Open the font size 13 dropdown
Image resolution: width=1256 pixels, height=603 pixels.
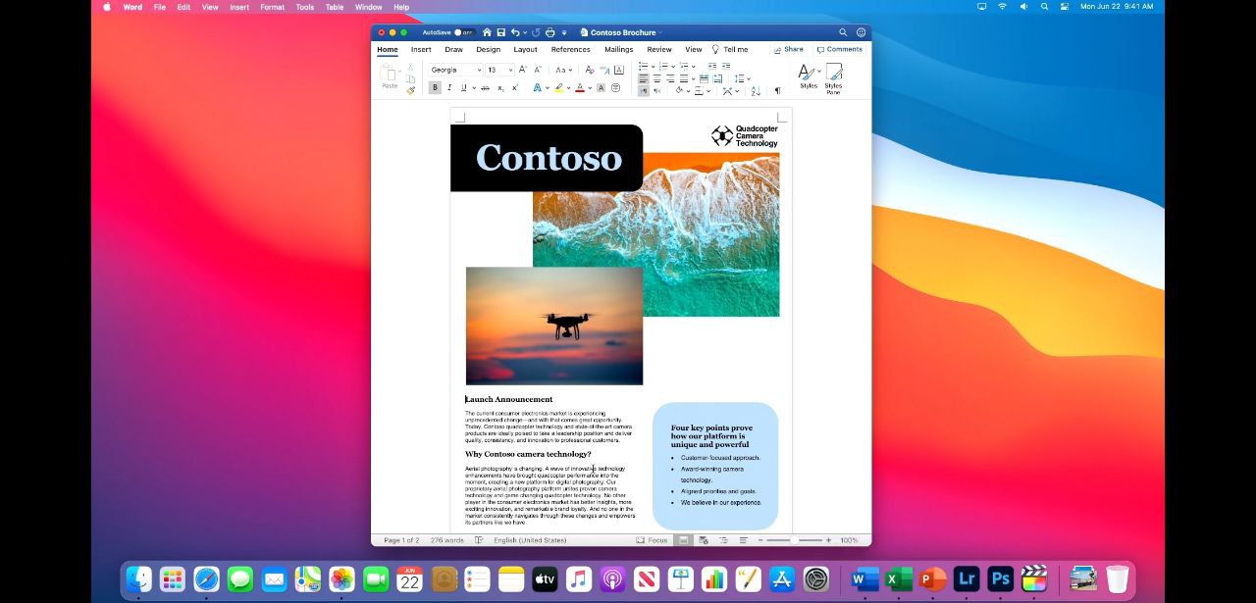coord(510,70)
